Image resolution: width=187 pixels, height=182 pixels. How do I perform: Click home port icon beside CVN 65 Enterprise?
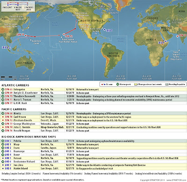point(3,90)
